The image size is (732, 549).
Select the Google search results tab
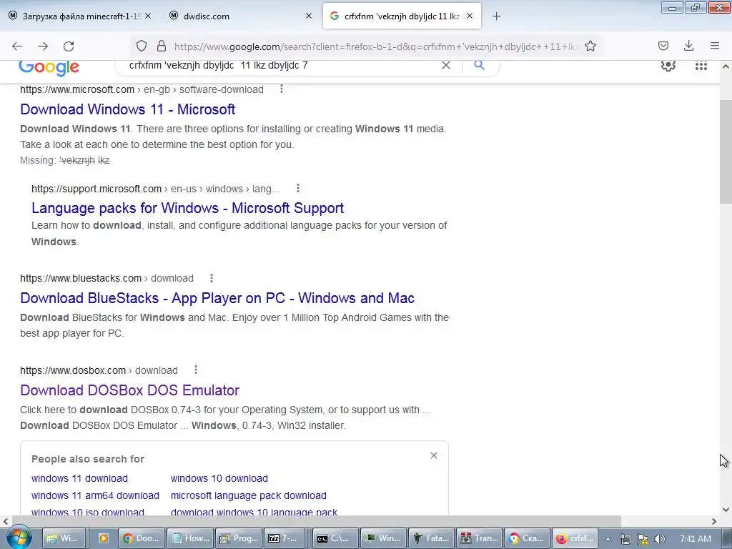coord(402,16)
